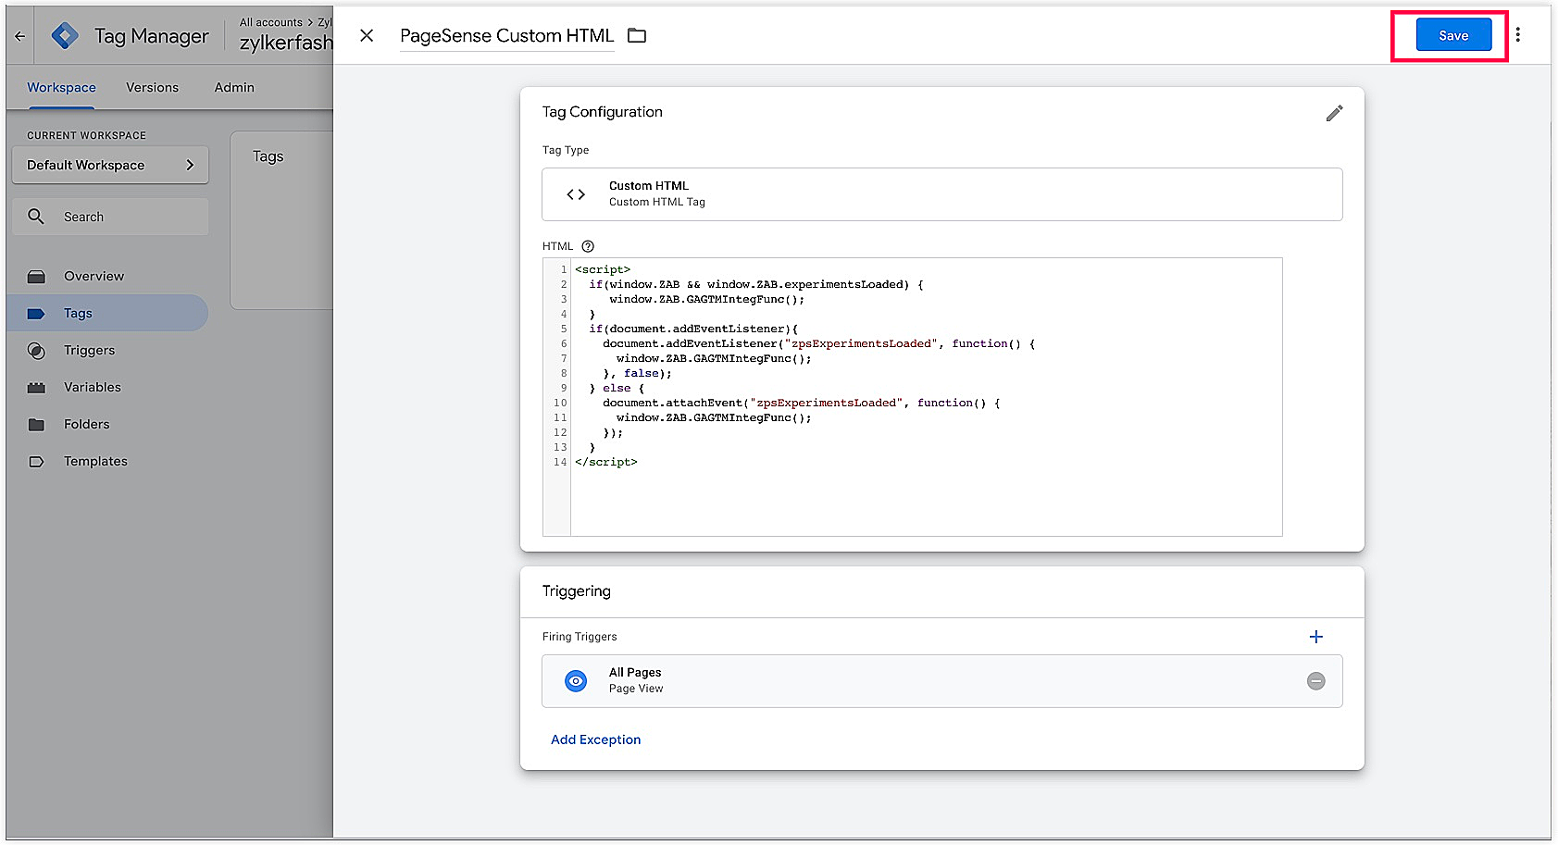
Task: Remove the All Pages trigger
Action: pos(1315,681)
